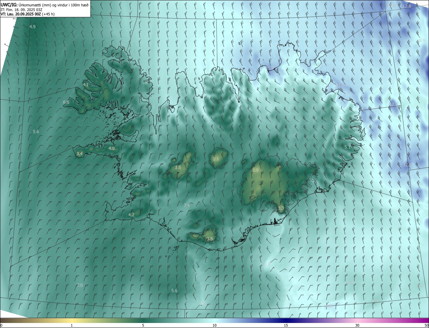Image resolution: width=429 pixels, height=328 pixels.
Task: Click the 3.1 value on the central glacier
Action: pyautogui.click(x=216, y=159)
